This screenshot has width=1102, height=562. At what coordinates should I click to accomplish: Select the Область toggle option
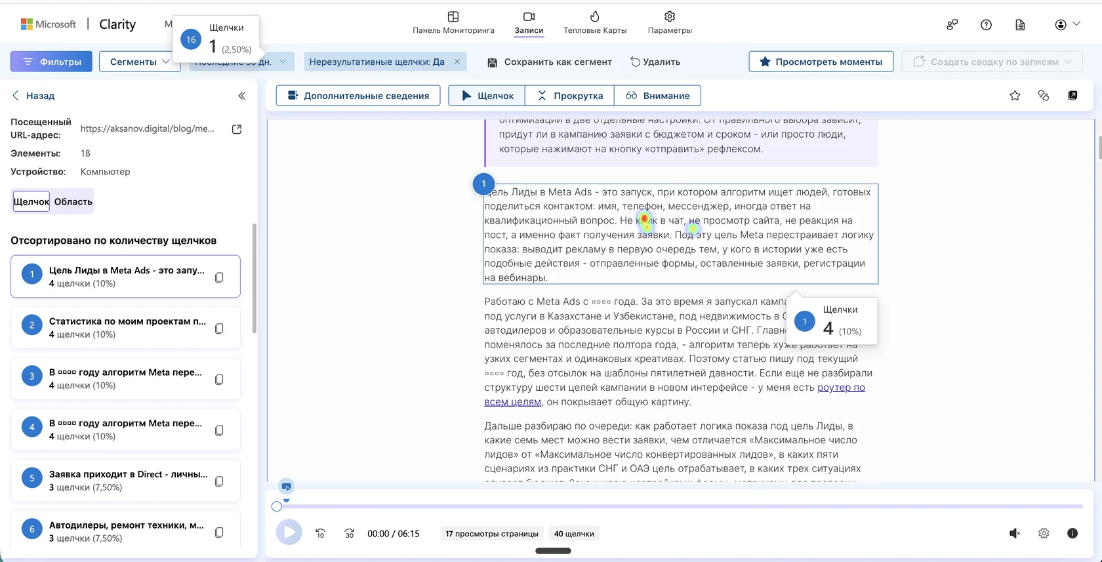pos(73,201)
